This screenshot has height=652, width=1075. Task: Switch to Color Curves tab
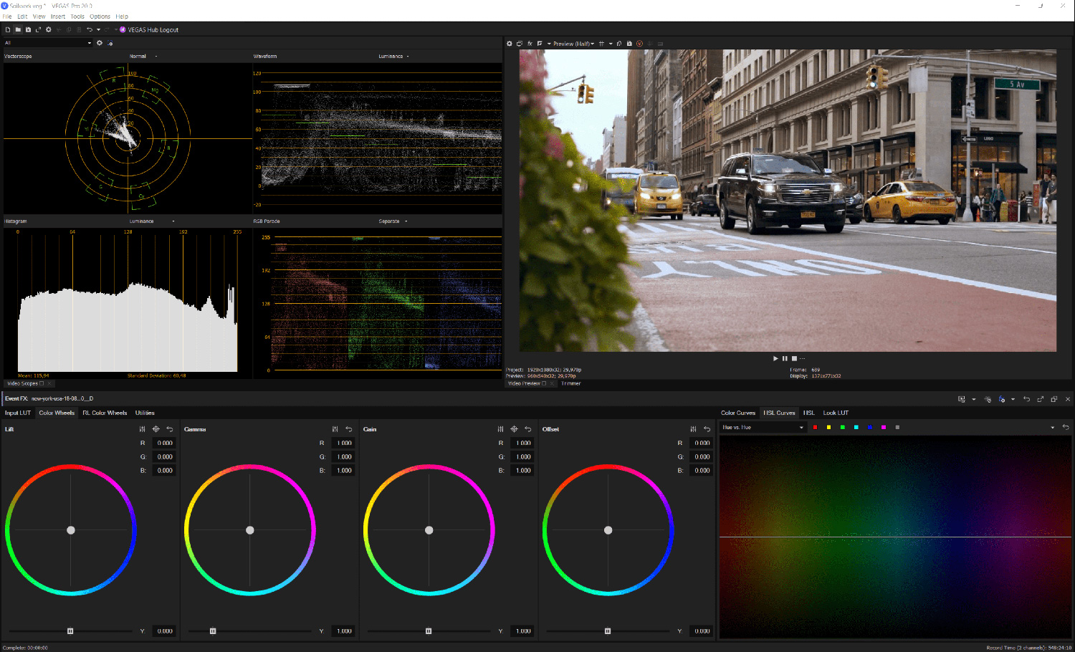(738, 413)
